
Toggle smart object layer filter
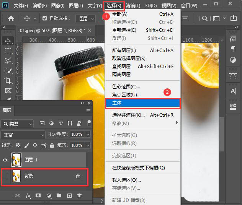pyautogui.click(x=79, y=123)
